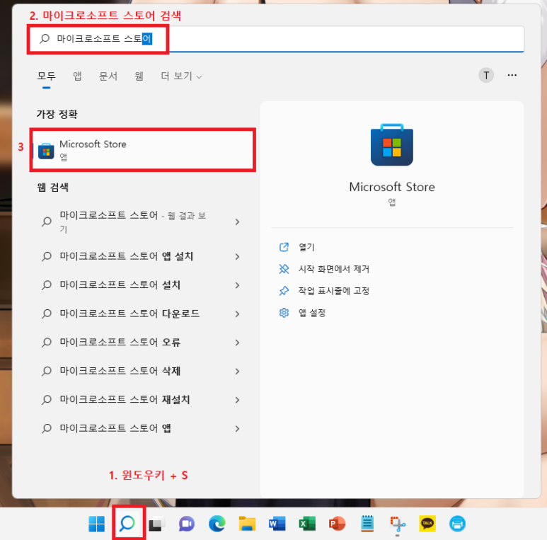Viewport: 547px width, 540px height.
Task: Expand arrow for 스토어 재설치 suggestion
Action: click(237, 400)
